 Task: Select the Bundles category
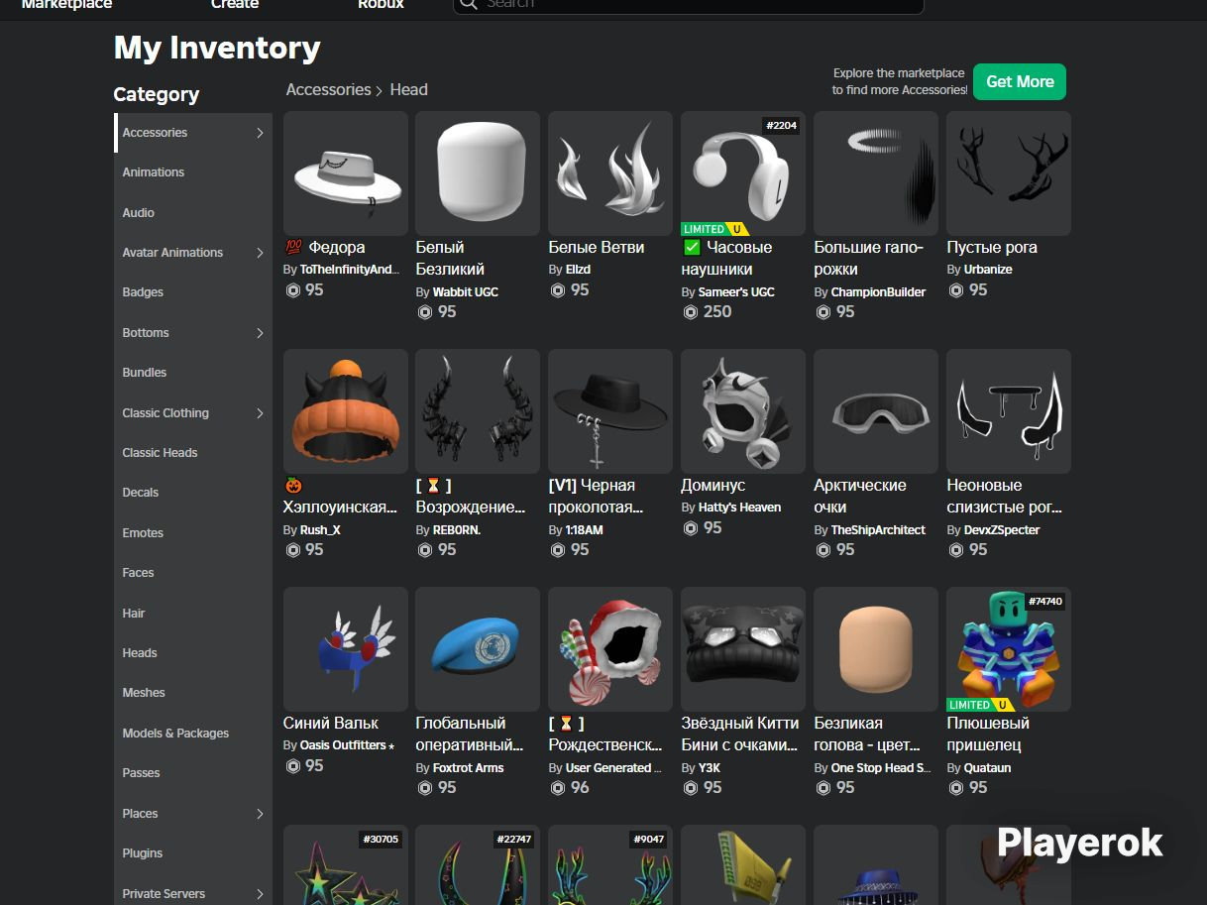(193, 373)
